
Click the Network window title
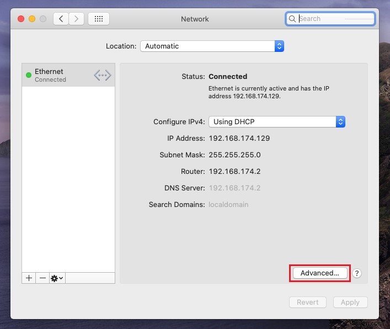click(x=195, y=19)
